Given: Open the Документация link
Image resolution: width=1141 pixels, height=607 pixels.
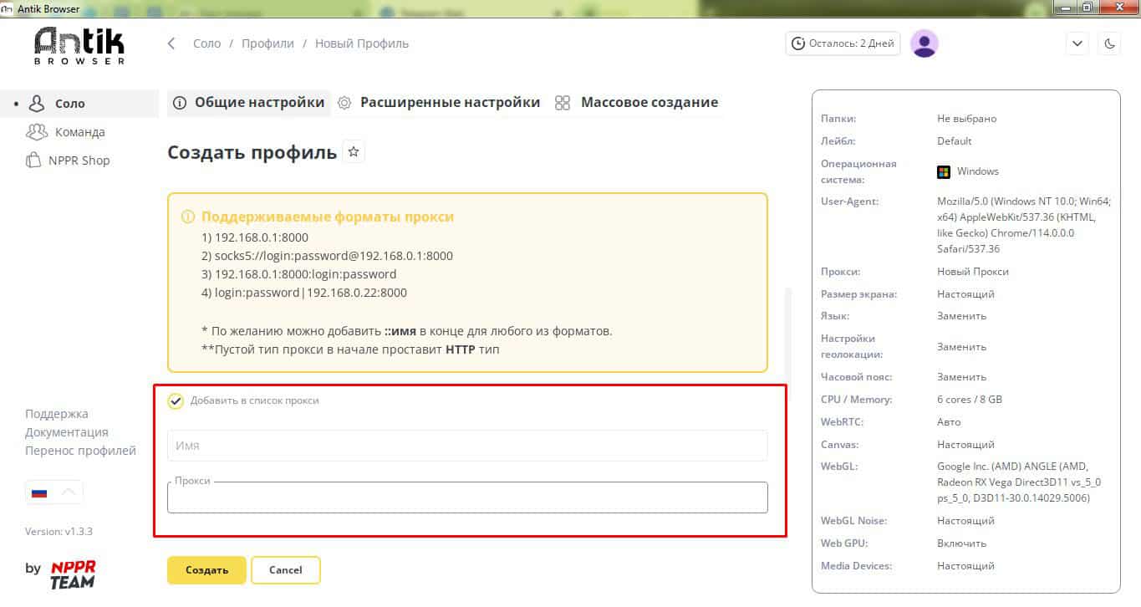Looking at the screenshot, I should [67, 432].
